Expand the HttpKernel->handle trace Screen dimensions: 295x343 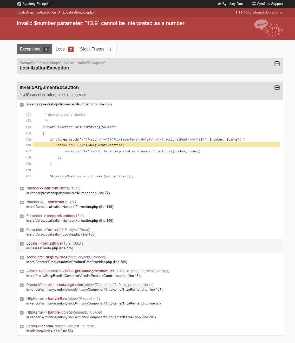[22, 313]
